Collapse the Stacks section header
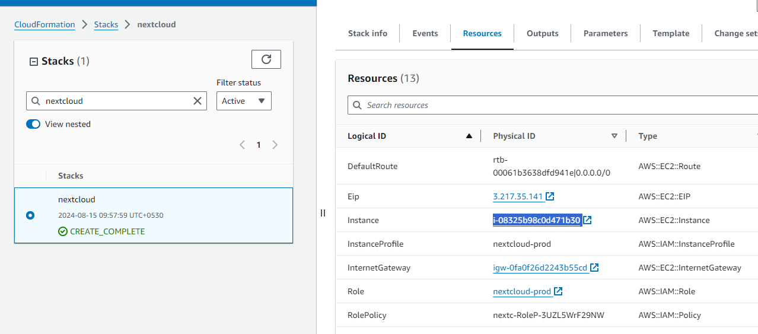758x334 pixels. click(33, 61)
